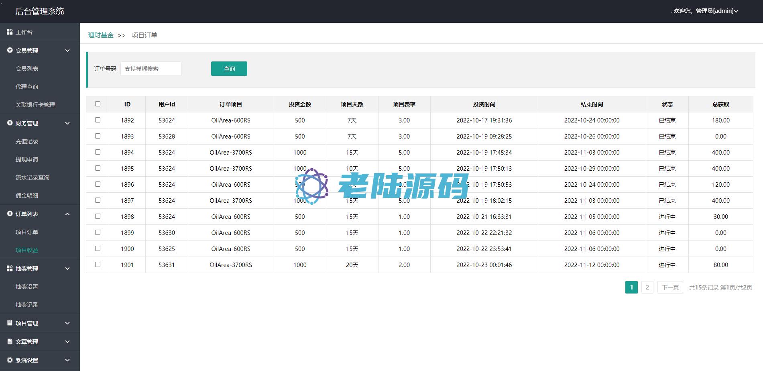763x371 pixels.
Task: Click the 项目管理 clipboard icon
Action: pyautogui.click(x=10, y=323)
